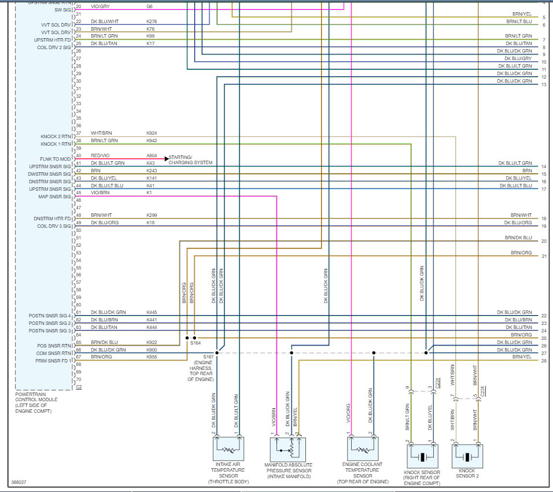Select the WHT/BRN label at pin 37
The height and width of the screenshot is (492, 553).
click(x=101, y=133)
